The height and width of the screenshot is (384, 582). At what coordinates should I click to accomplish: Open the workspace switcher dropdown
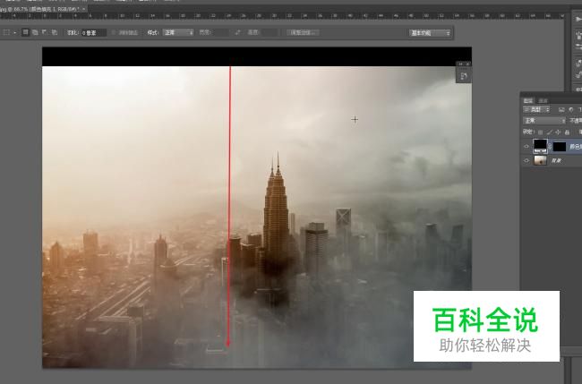[x=430, y=33]
